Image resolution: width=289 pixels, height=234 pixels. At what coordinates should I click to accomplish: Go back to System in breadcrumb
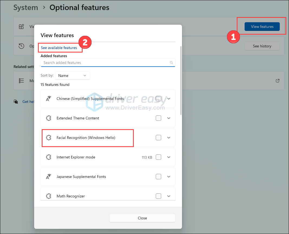26,8
